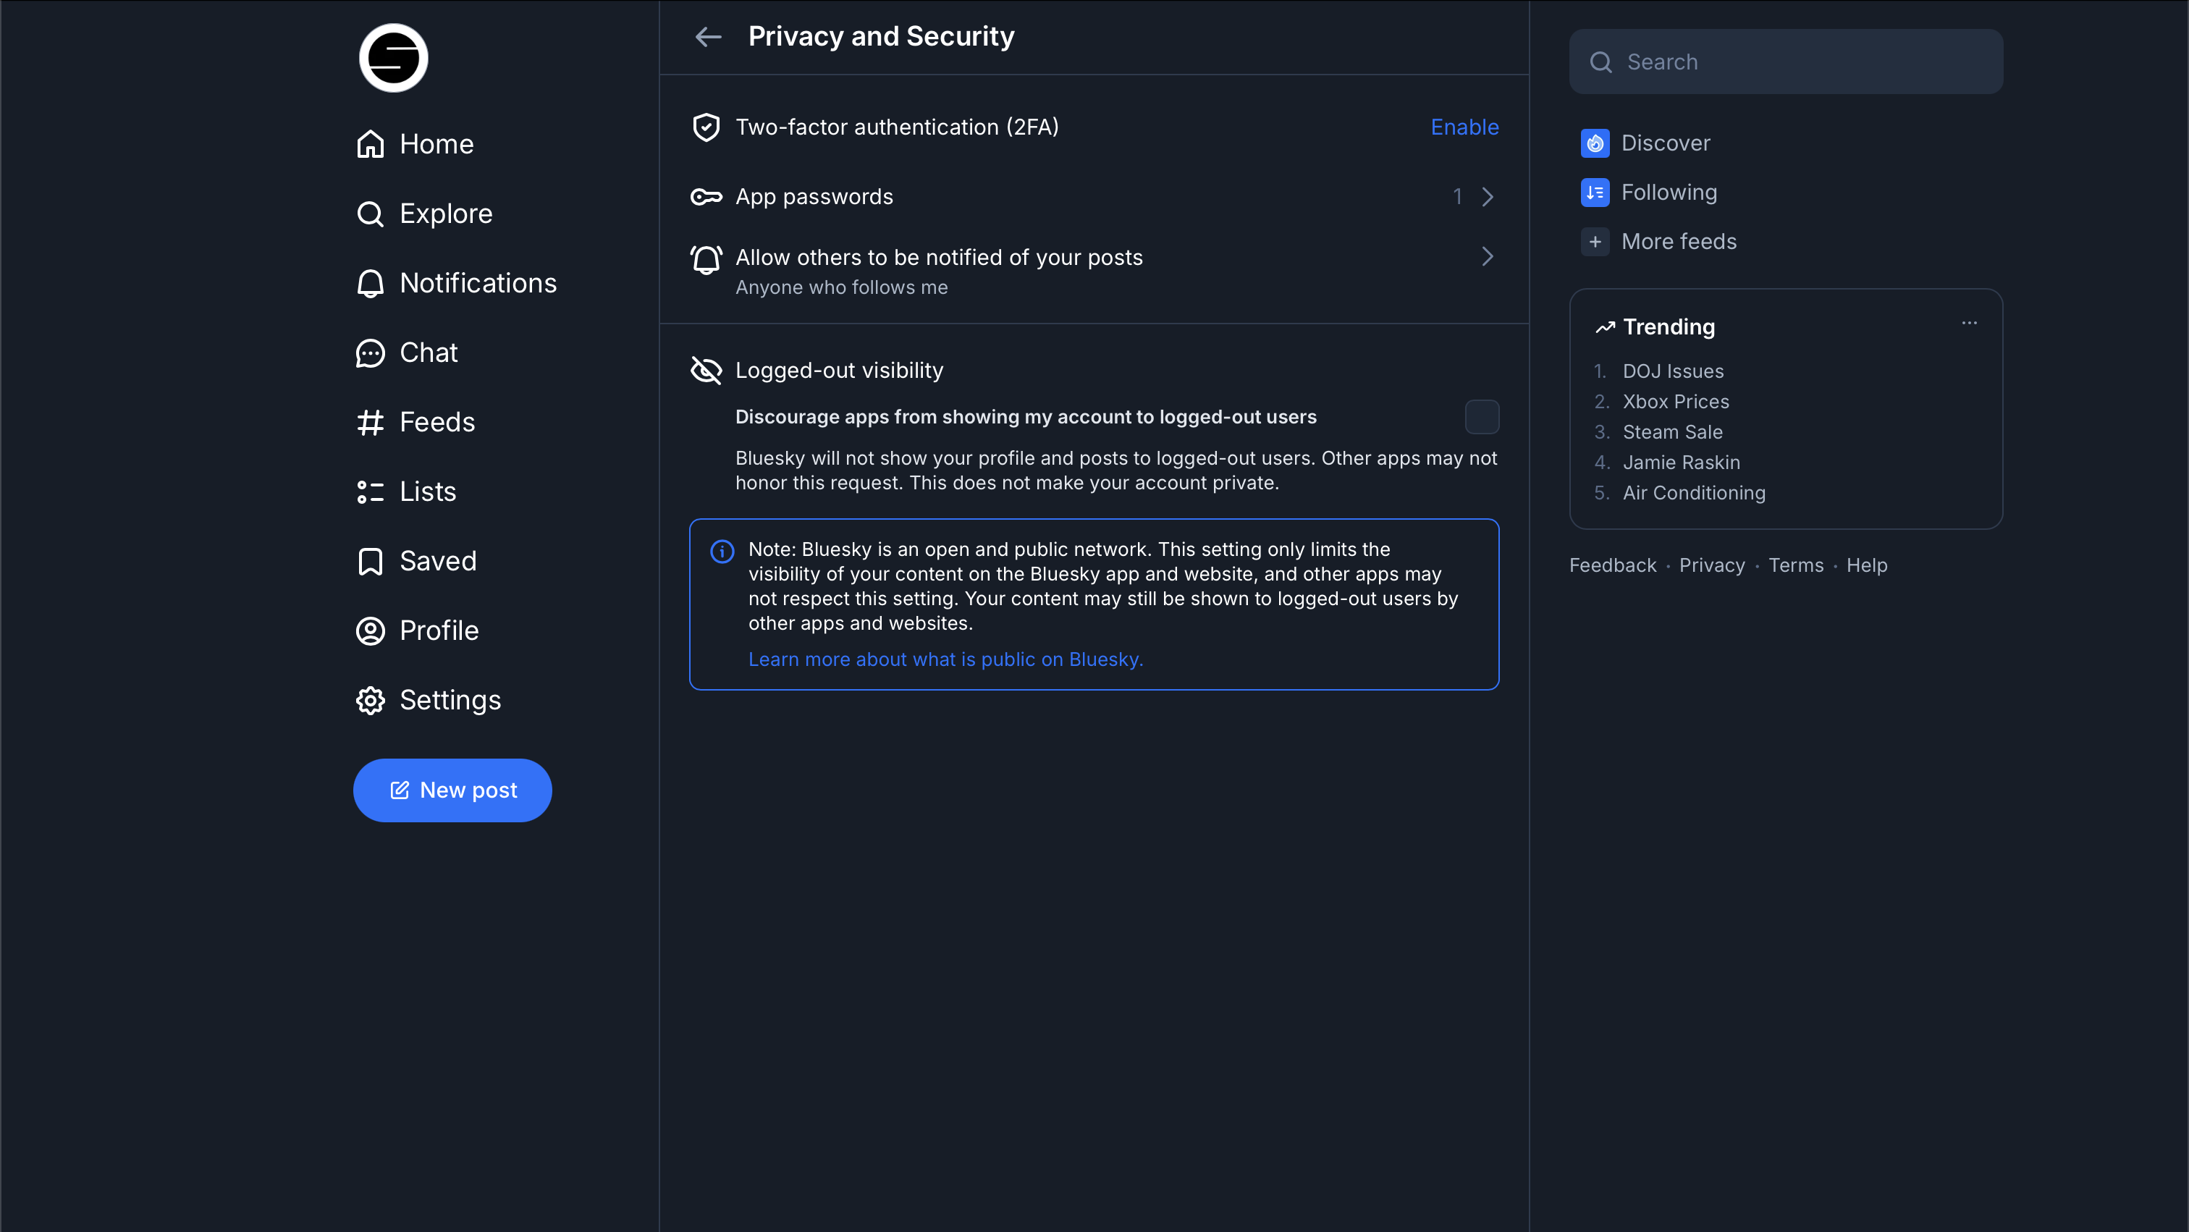Click the Notifications bell icon
Image resolution: width=2189 pixels, height=1232 pixels.
coord(371,283)
